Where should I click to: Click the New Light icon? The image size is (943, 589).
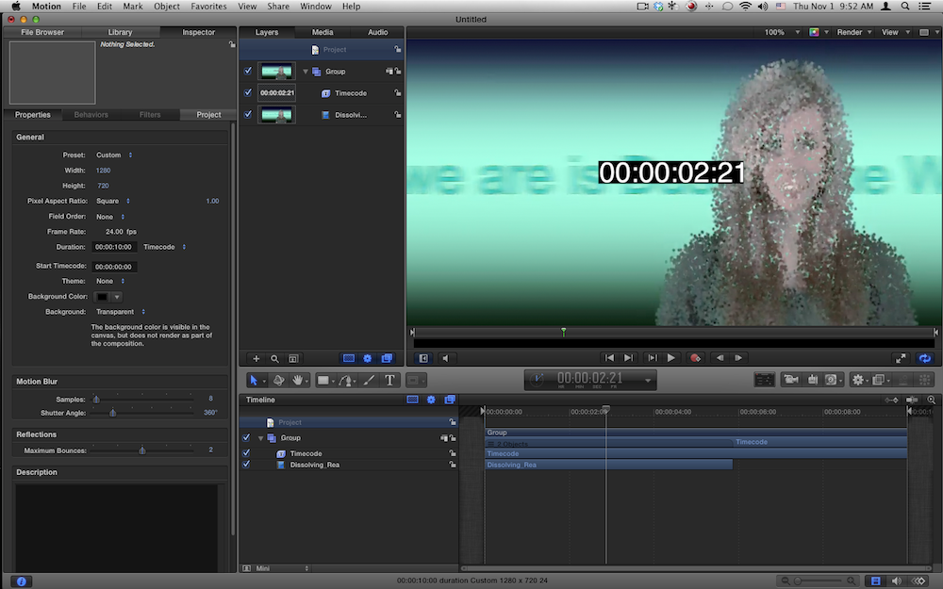813,379
